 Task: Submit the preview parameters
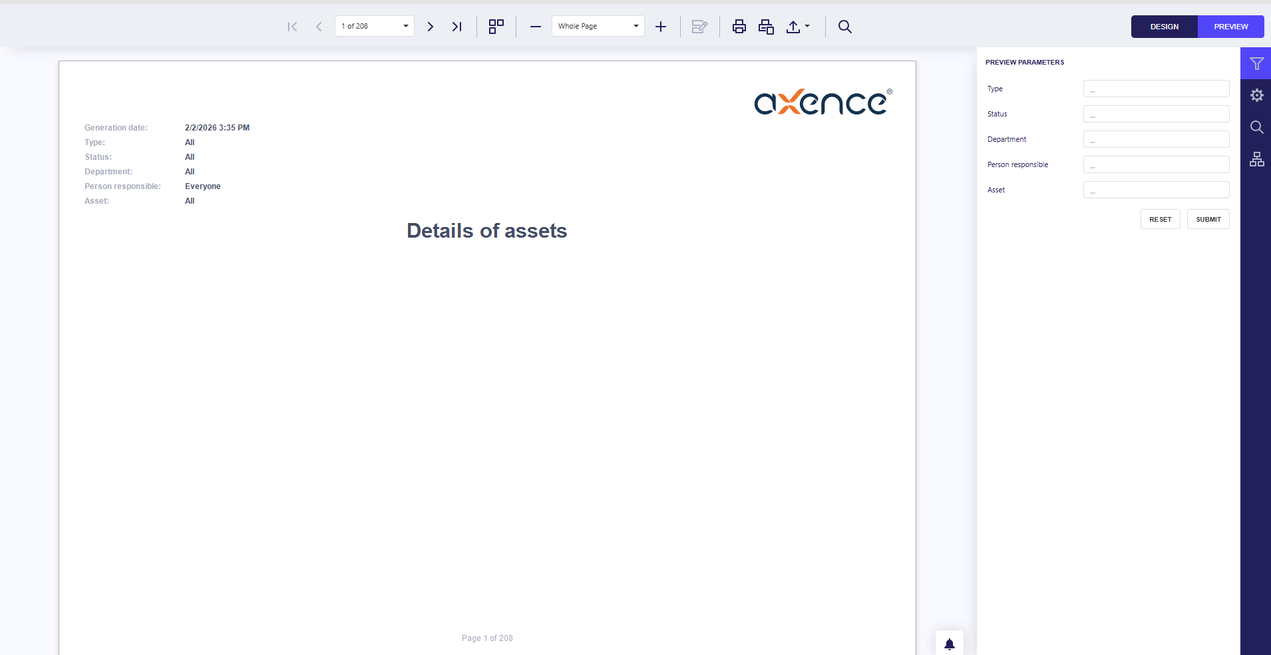(1208, 219)
